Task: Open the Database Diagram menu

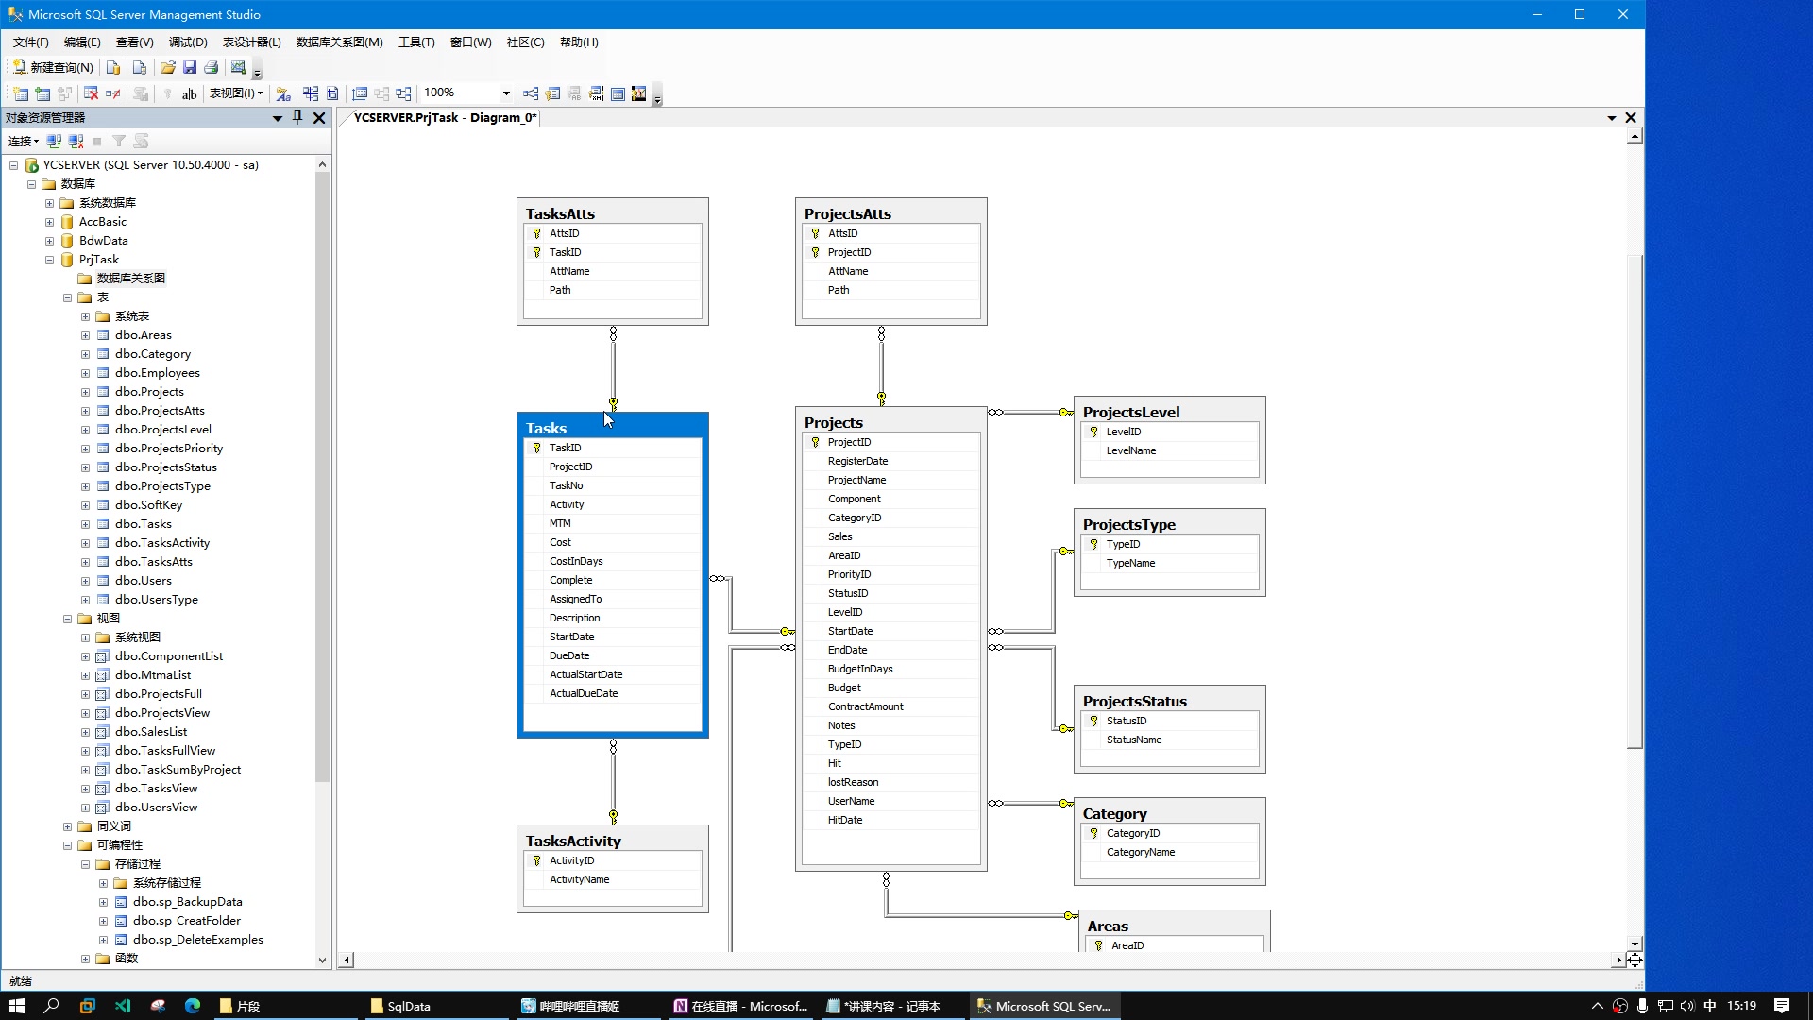Action: click(339, 42)
